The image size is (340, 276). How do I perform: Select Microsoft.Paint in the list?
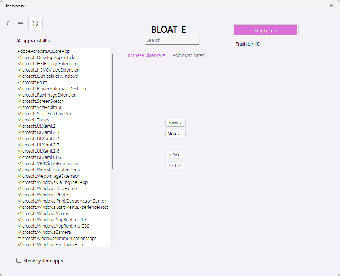point(63,82)
